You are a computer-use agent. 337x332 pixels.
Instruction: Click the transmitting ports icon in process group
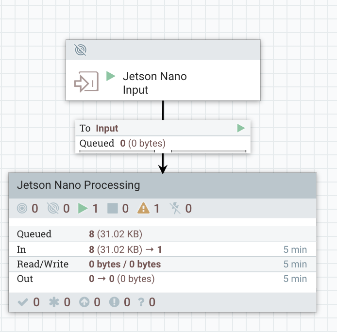[22, 208]
